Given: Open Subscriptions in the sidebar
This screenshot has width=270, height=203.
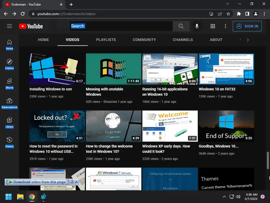Looking at the screenshot, I should tap(9, 103).
